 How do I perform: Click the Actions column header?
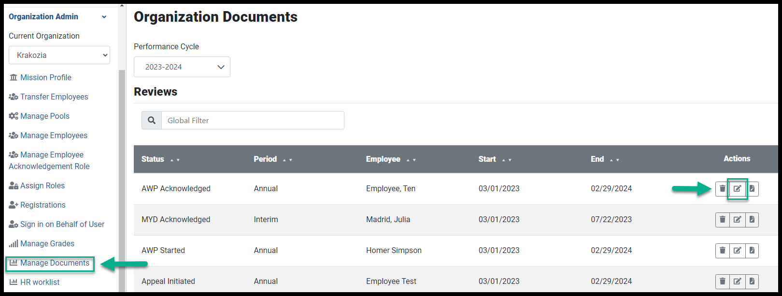(x=737, y=159)
